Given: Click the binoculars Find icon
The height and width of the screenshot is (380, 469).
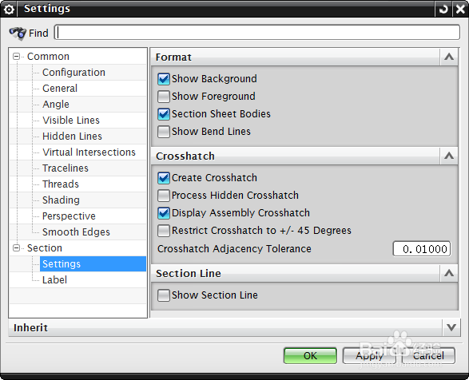Looking at the screenshot, I should pyautogui.click(x=18, y=33).
